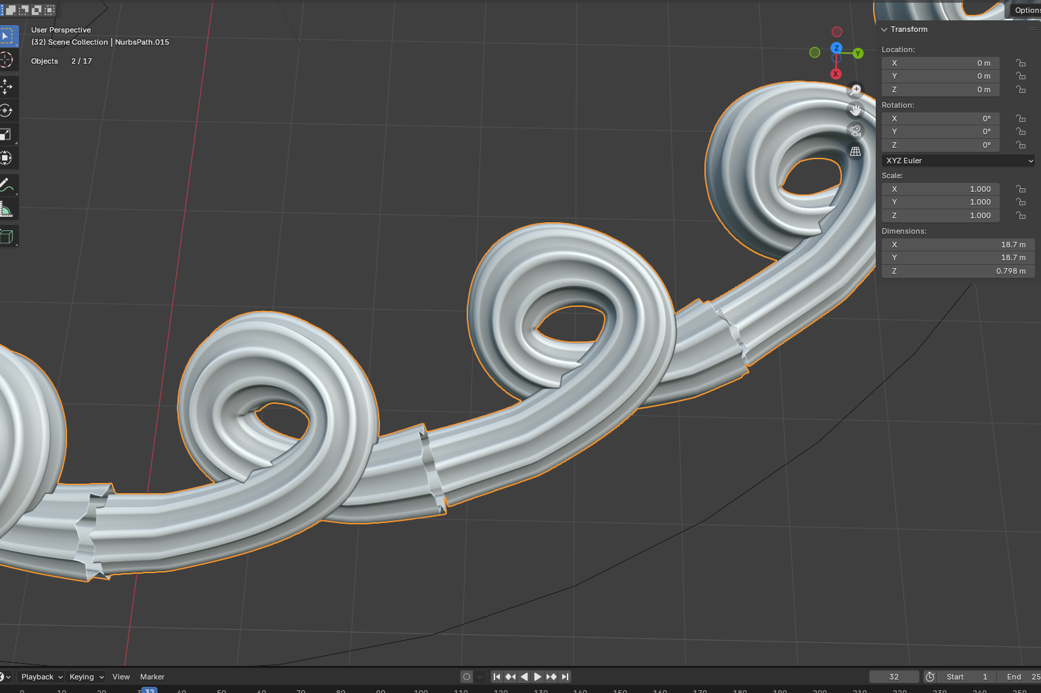Click the zoom viewport magnifier icon
The image size is (1041, 693).
856,89
